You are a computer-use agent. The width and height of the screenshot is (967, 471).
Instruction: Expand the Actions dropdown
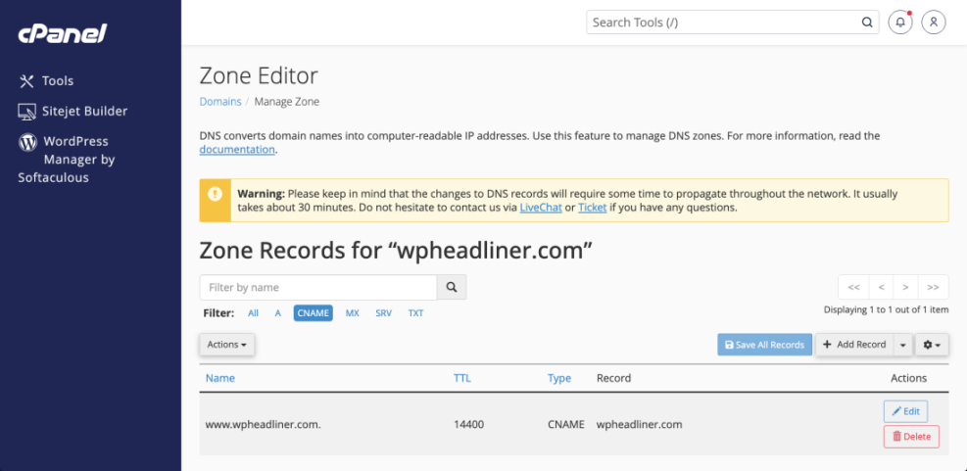tap(227, 345)
